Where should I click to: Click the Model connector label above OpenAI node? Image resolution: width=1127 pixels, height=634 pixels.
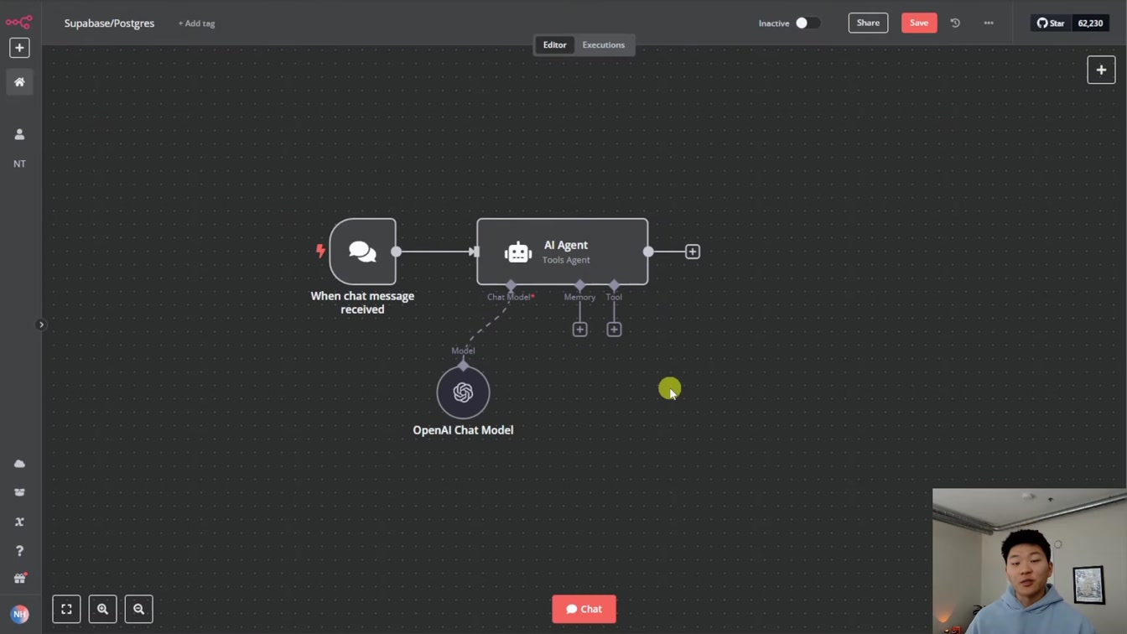coord(463,351)
